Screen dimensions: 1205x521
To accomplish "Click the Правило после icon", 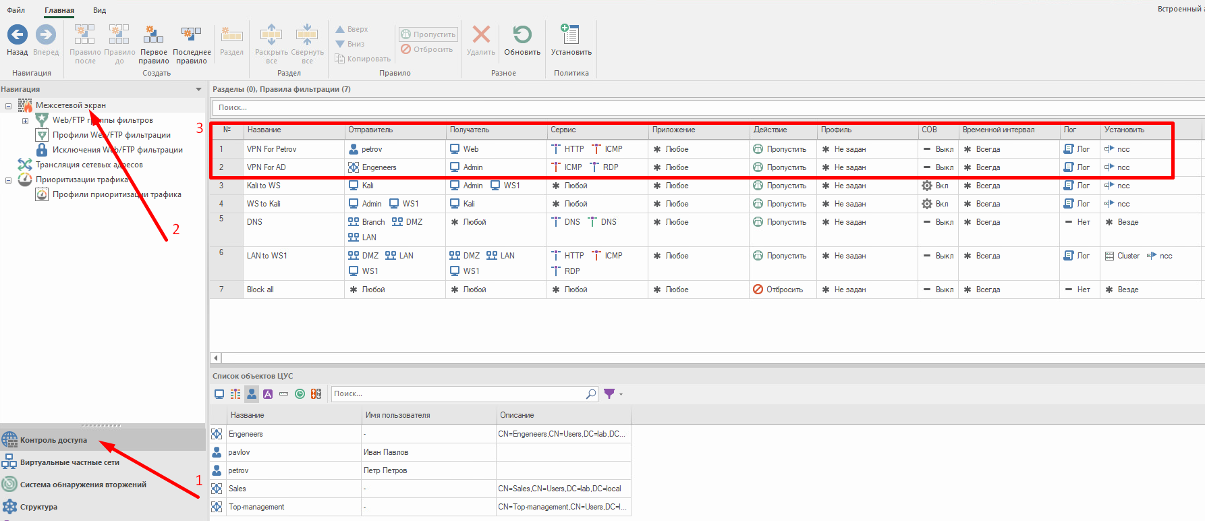I will point(85,34).
